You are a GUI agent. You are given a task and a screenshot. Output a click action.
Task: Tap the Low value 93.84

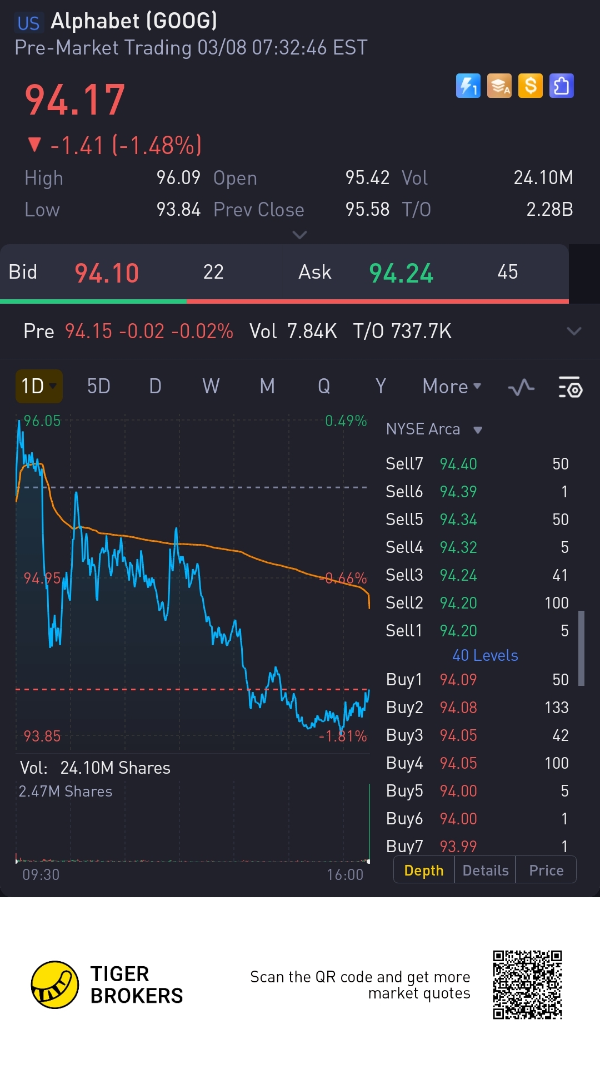coord(178,210)
